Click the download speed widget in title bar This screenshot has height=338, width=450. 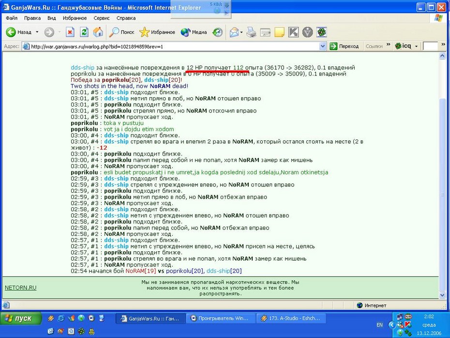point(201,9)
